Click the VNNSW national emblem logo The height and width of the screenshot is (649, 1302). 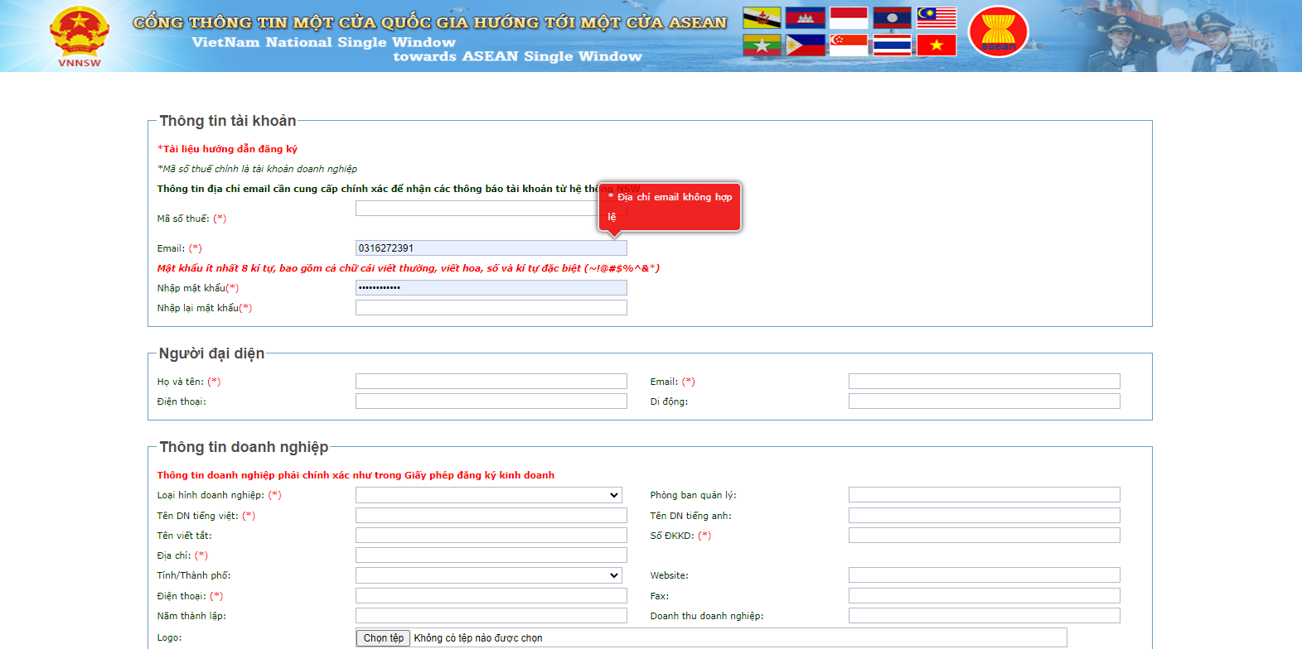pyautogui.click(x=80, y=35)
